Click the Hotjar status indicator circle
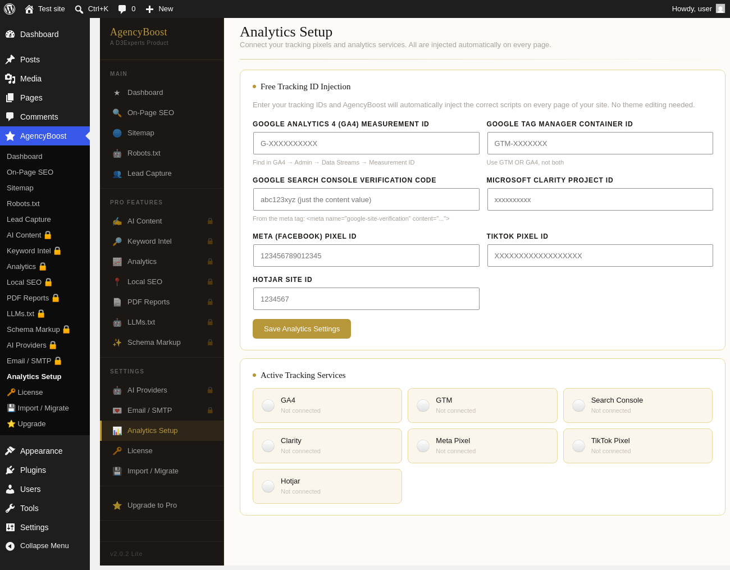 (268, 486)
